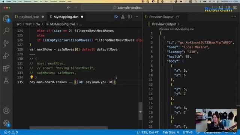Viewport: 240px width, 135px height.
Task: Open the Search view in activity bar
Action: click(x=6, y=31)
